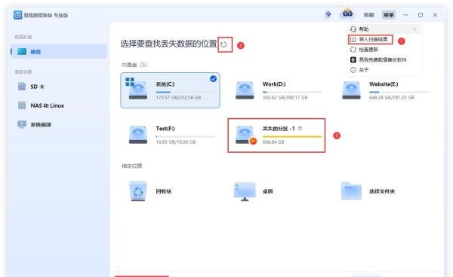Viewport: 453px width, 277px height.
Task: Select the 丢失的分区 -1 drive icon
Action: coord(245,135)
